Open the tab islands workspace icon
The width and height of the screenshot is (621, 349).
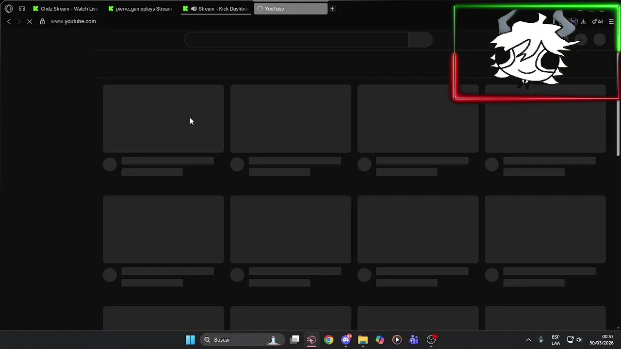point(22,9)
